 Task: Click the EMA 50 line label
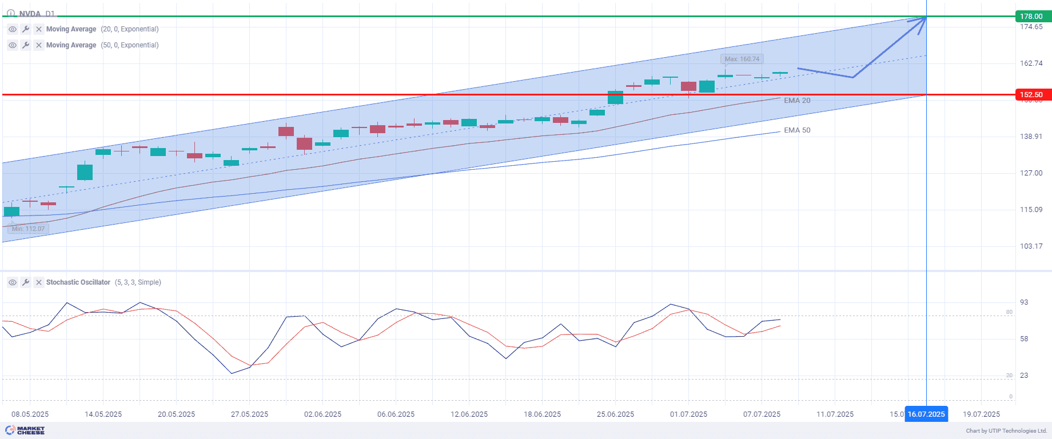click(797, 130)
